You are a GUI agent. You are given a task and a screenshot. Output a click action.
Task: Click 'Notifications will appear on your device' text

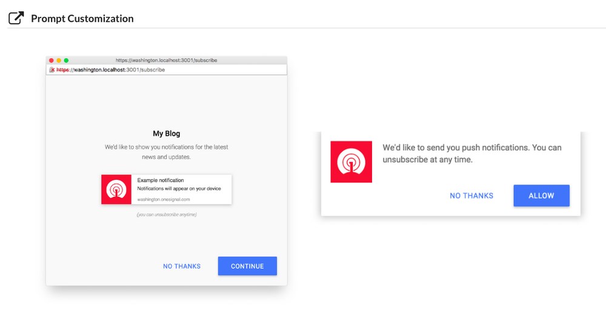click(179, 189)
